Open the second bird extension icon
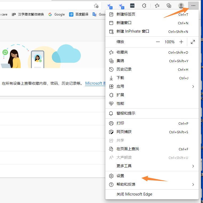This screenshot has height=203, width=203. (121, 6)
